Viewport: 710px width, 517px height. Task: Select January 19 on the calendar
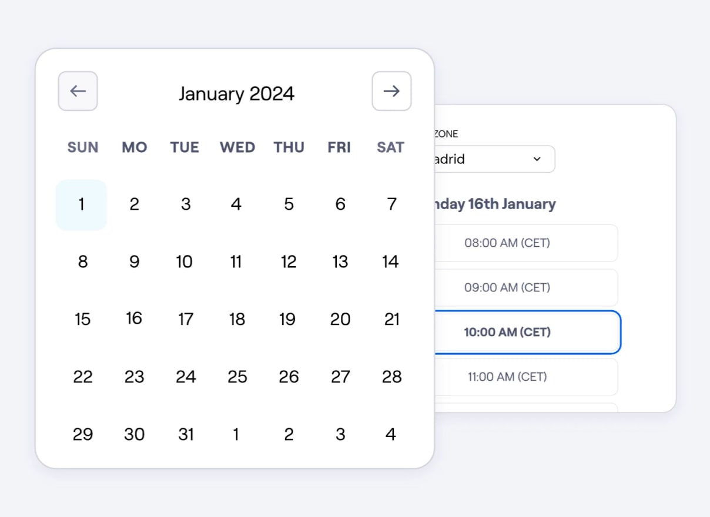(287, 319)
